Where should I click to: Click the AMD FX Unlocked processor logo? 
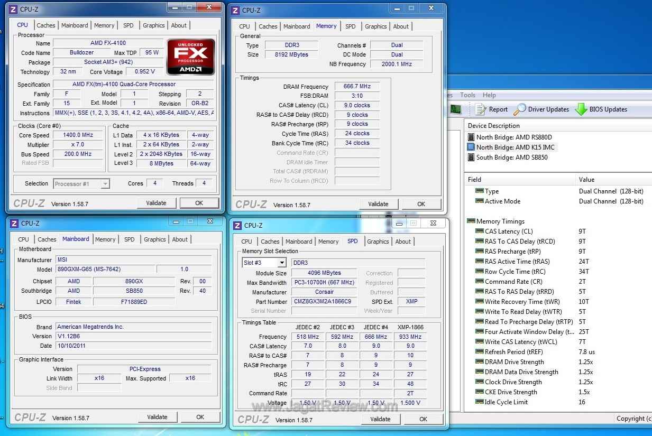[191, 57]
